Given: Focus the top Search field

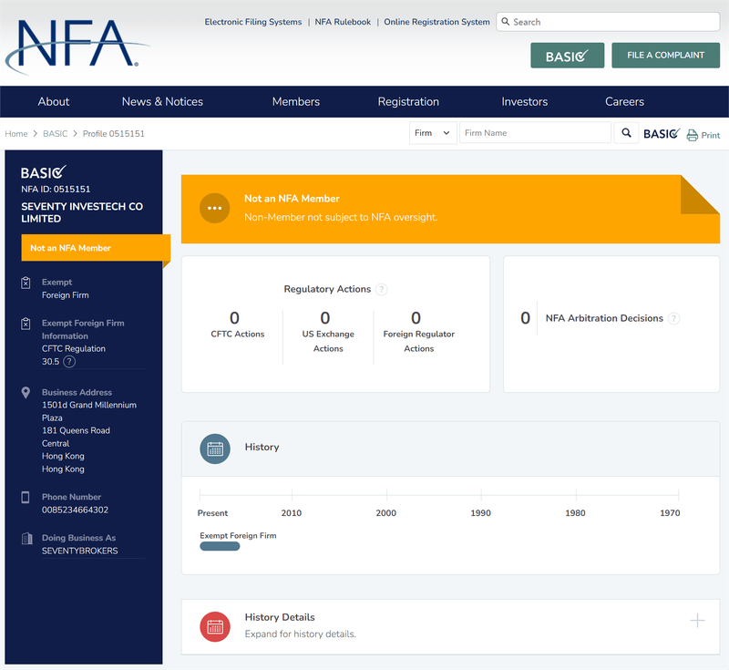Looking at the screenshot, I should tap(608, 22).
